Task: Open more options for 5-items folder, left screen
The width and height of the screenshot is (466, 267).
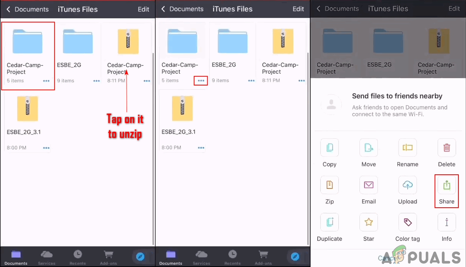Action: (x=46, y=81)
